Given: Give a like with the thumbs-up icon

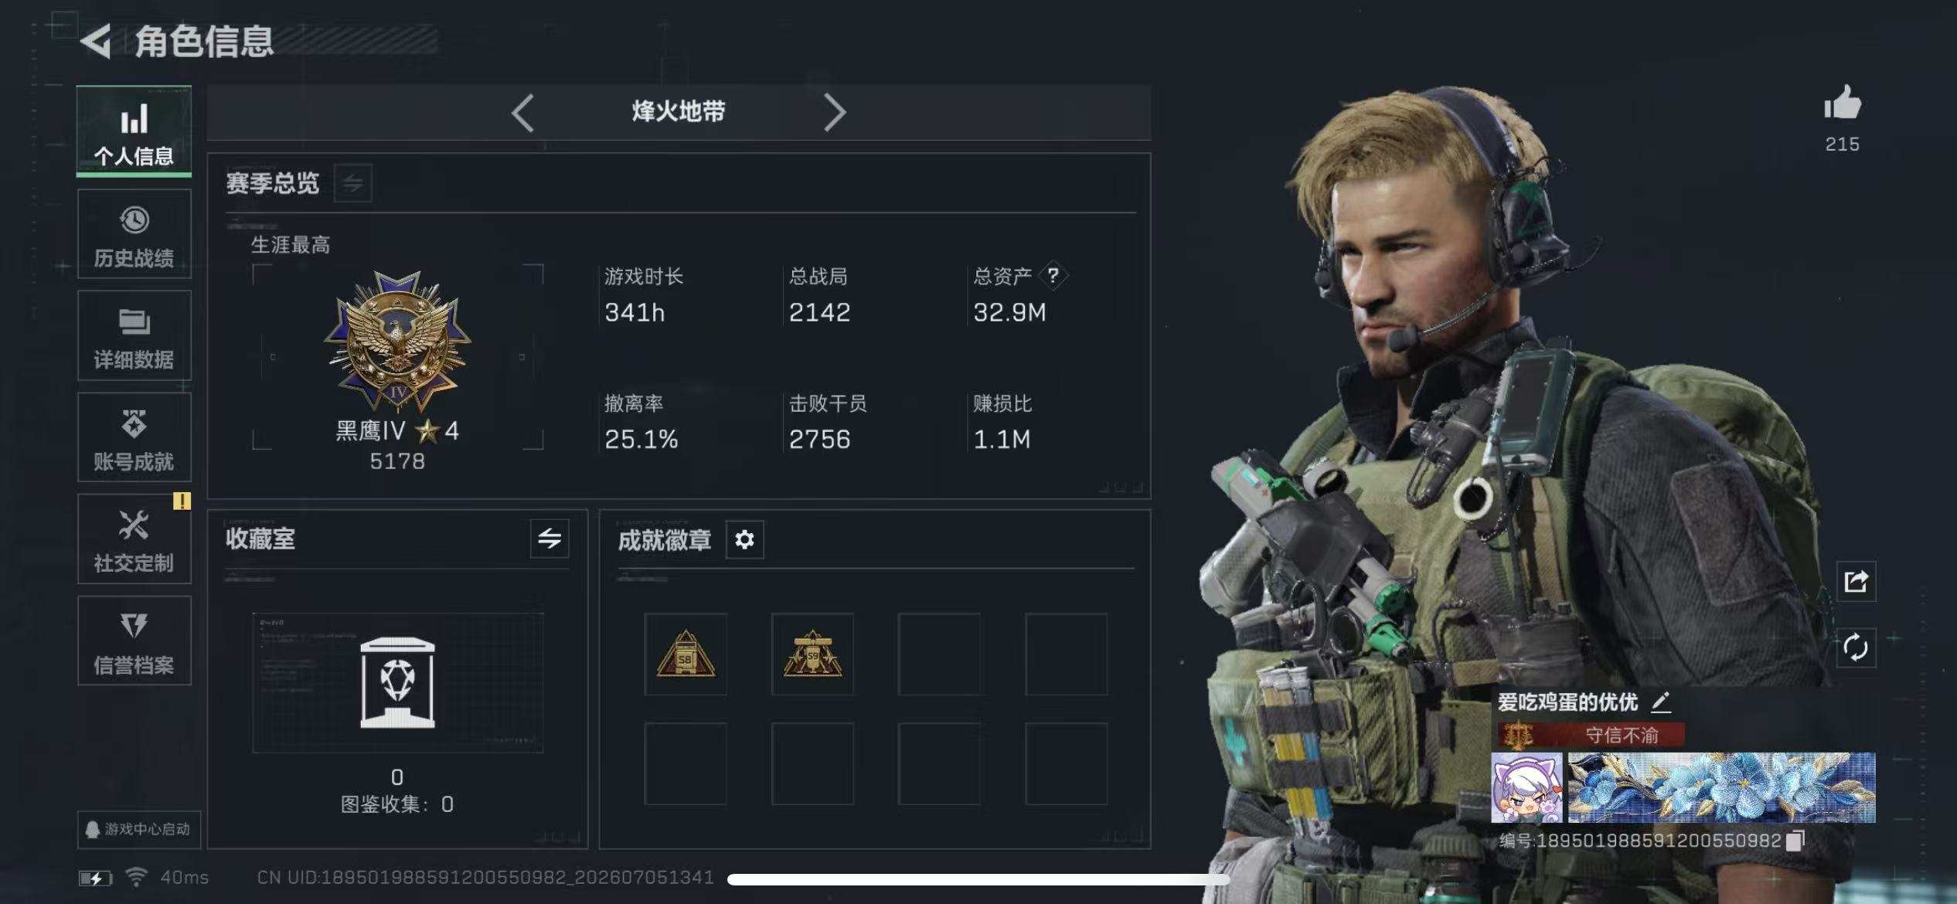Looking at the screenshot, I should 1843,103.
